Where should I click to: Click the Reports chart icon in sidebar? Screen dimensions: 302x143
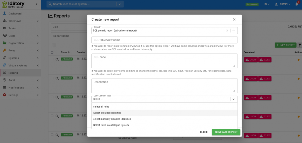pyautogui.click(x=5, y=73)
